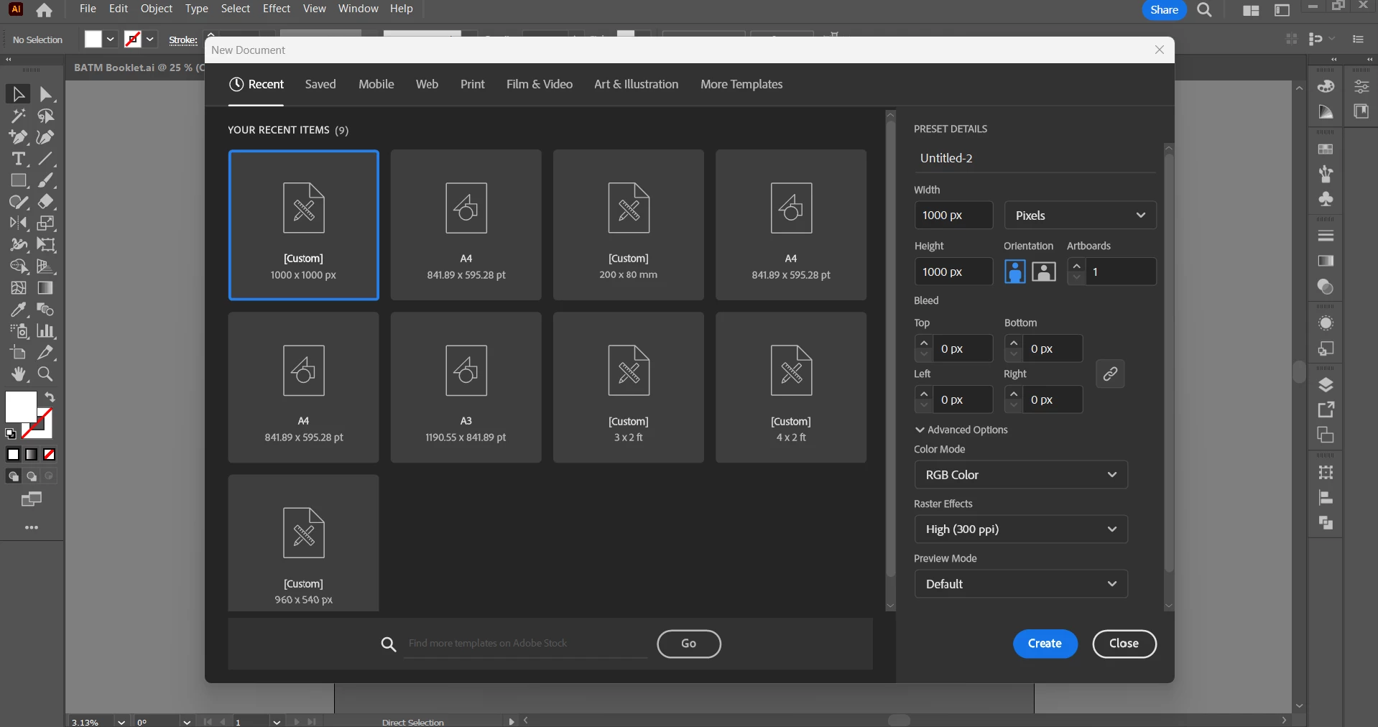Select the Artboard tool
This screenshot has height=727, width=1378.
pyautogui.click(x=19, y=353)
